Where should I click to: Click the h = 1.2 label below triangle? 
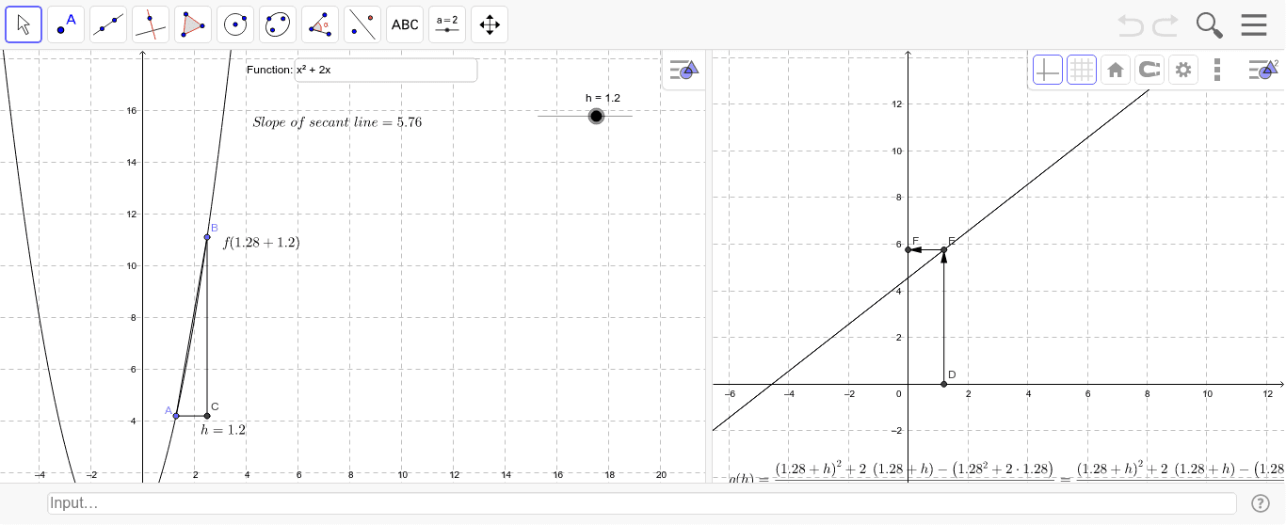point(223,430)
